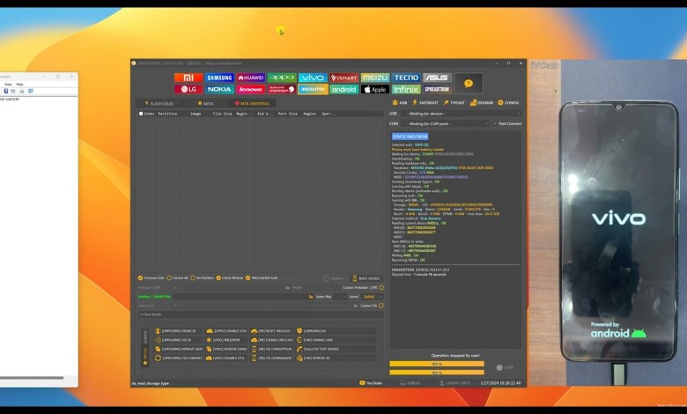Screen dimensions: 687x414
Task: Open the Fastboot tool
Action: pos(425,102)
